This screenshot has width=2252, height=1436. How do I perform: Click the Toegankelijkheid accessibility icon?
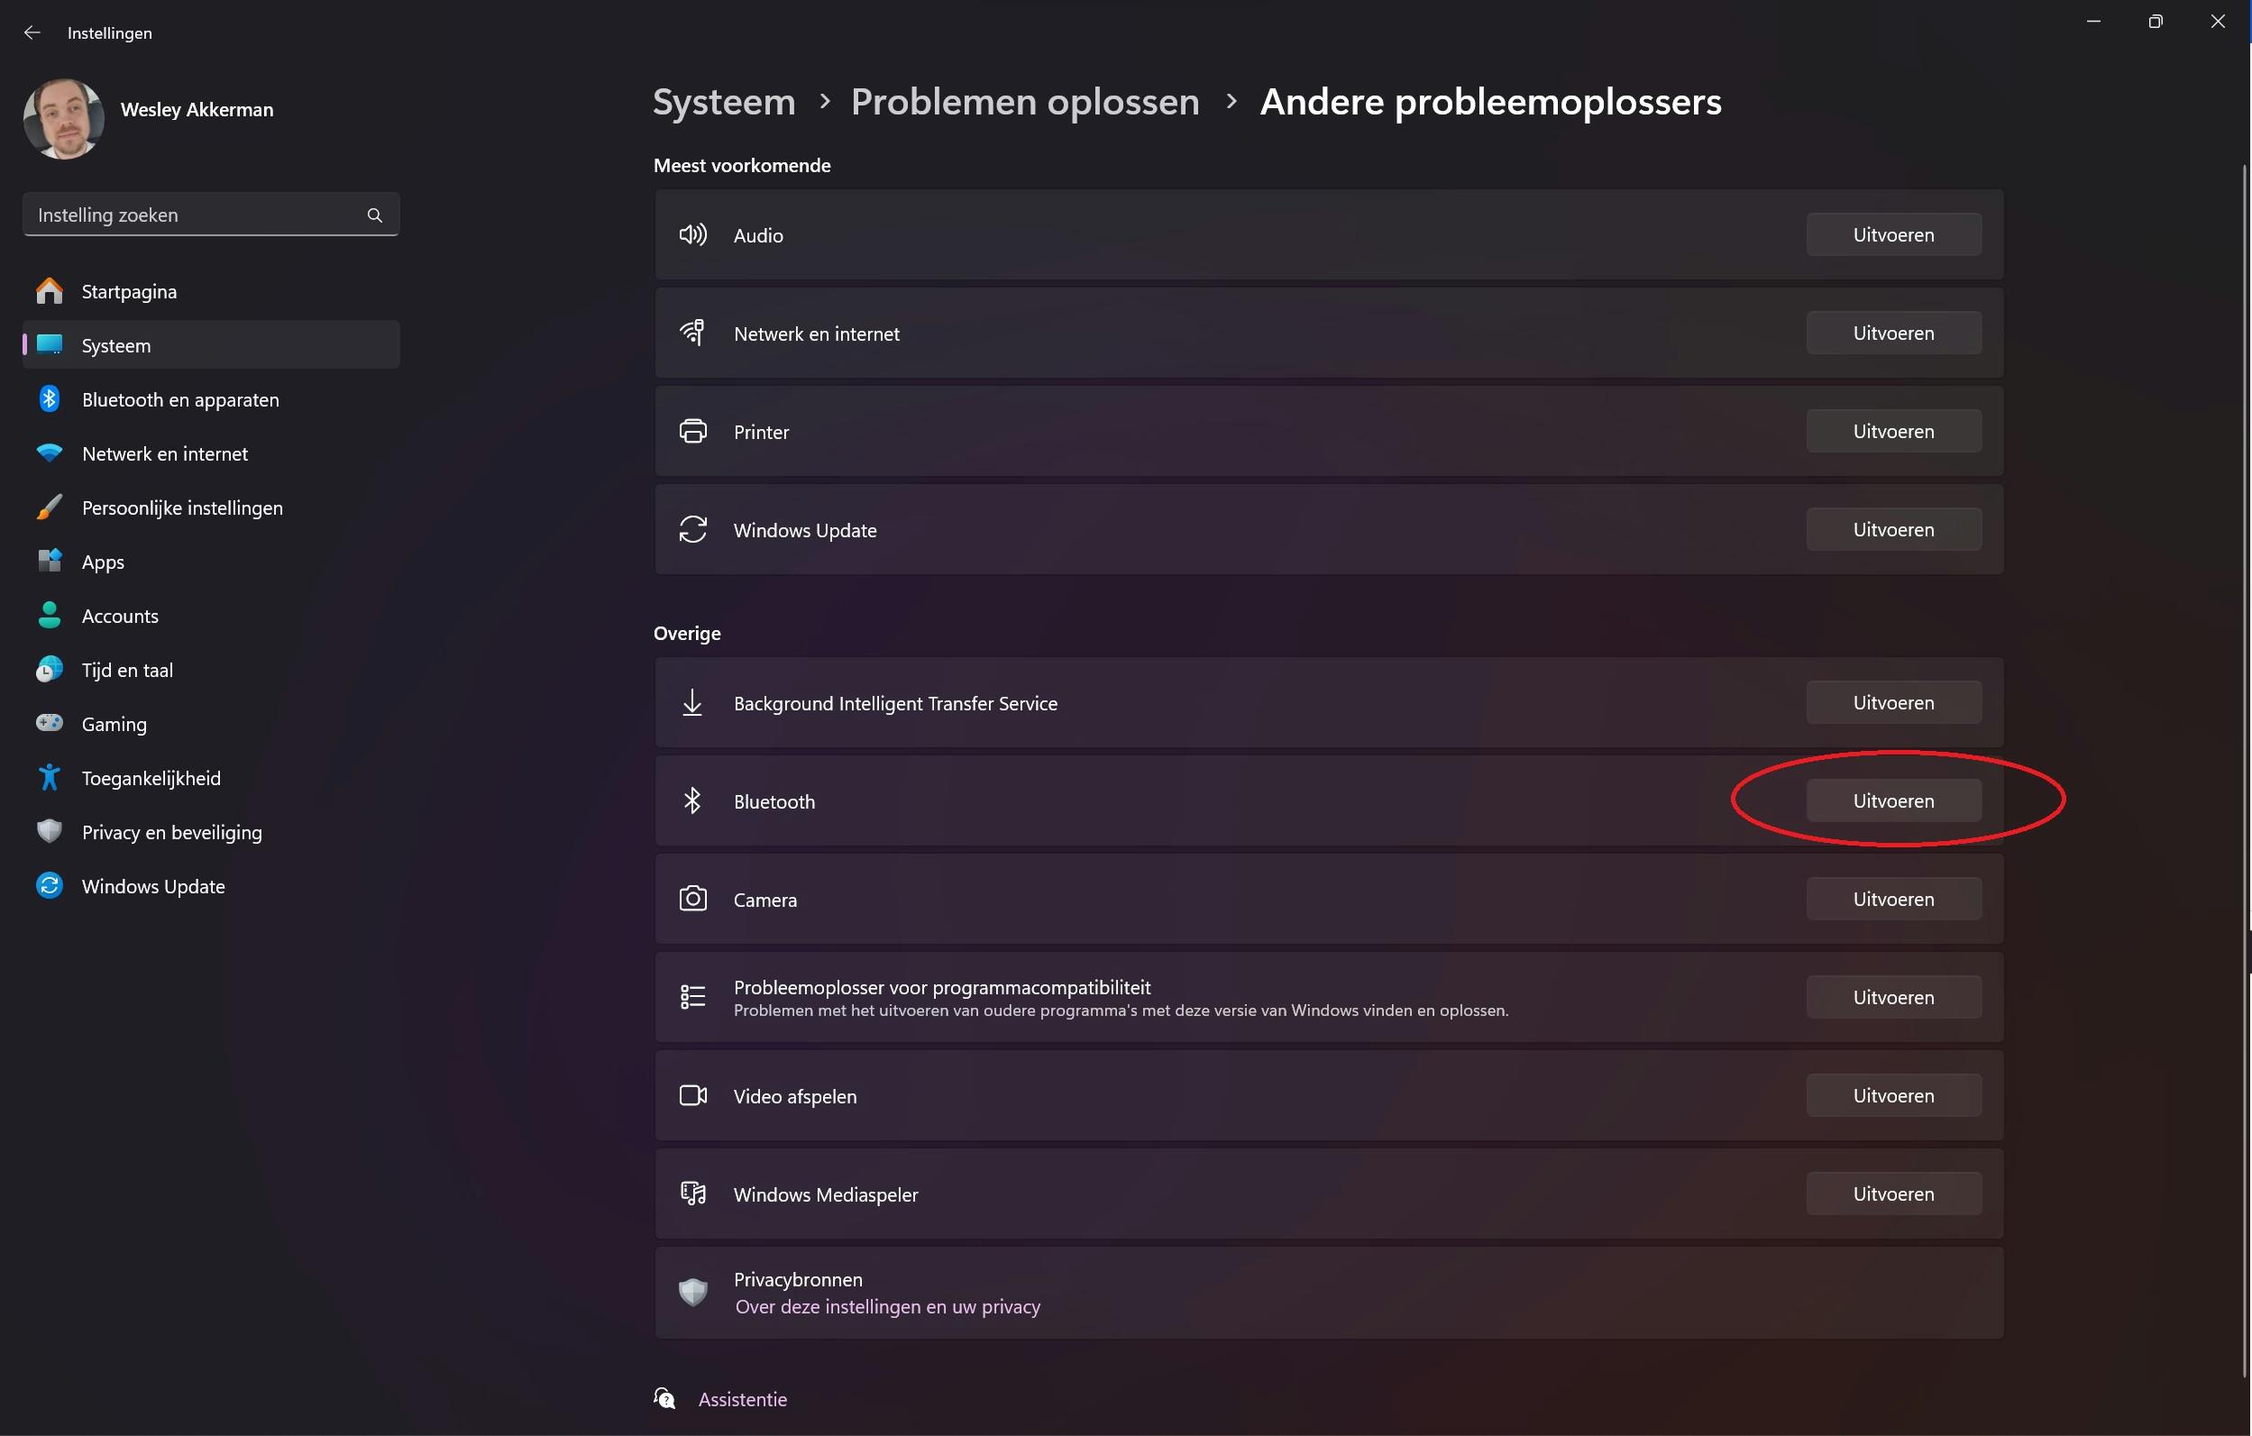point(50,778)
